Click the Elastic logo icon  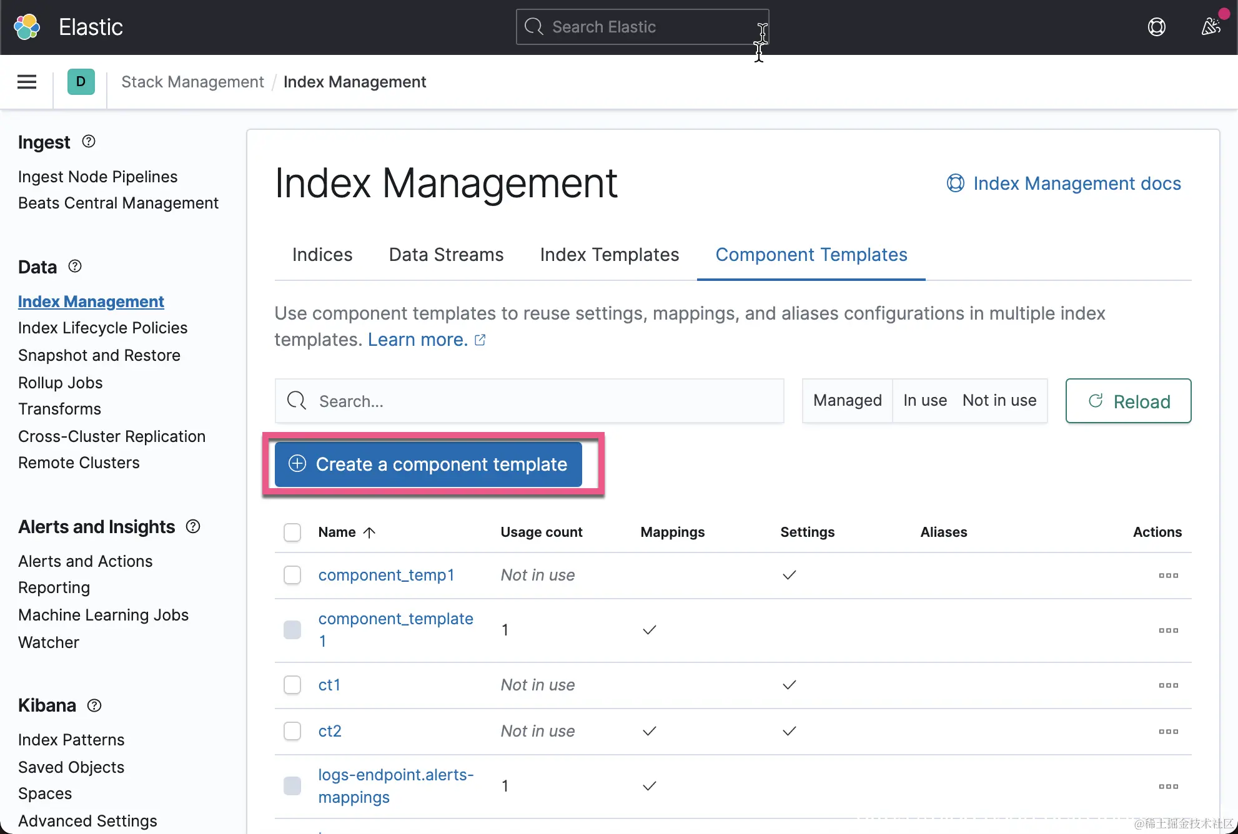(27, 27)
